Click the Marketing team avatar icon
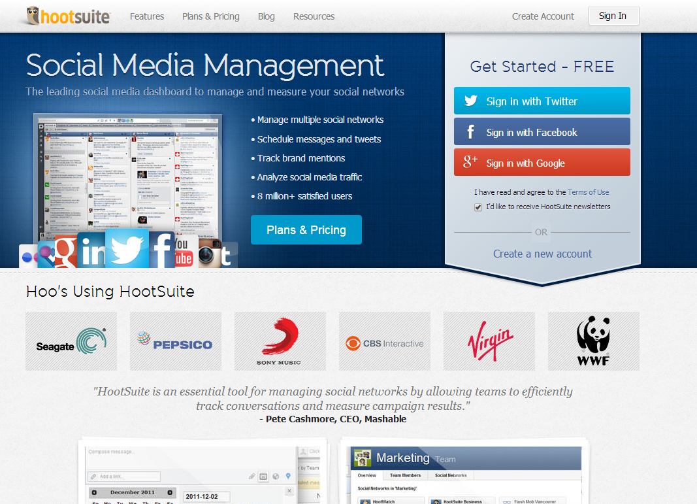Screen dimensions: 697x504 coord(363,458)
